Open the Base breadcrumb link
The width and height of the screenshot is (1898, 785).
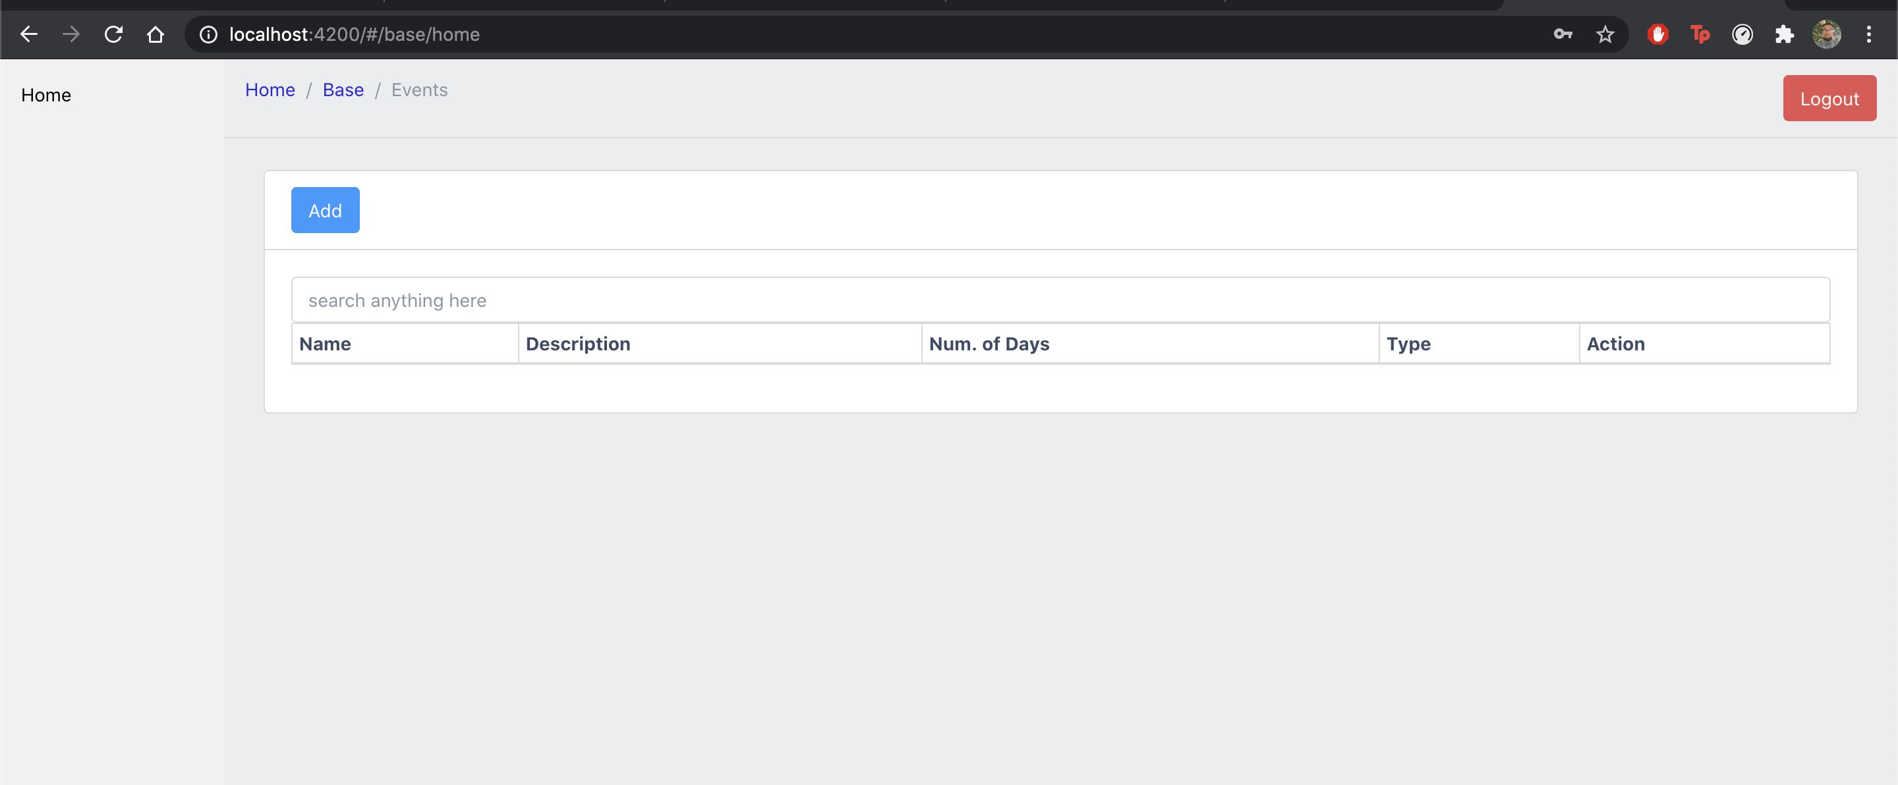tap(343, 90)
